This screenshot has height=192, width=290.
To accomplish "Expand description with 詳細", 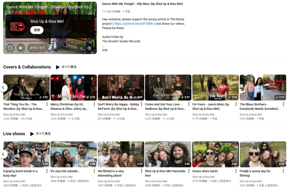I will click(105, 50).
